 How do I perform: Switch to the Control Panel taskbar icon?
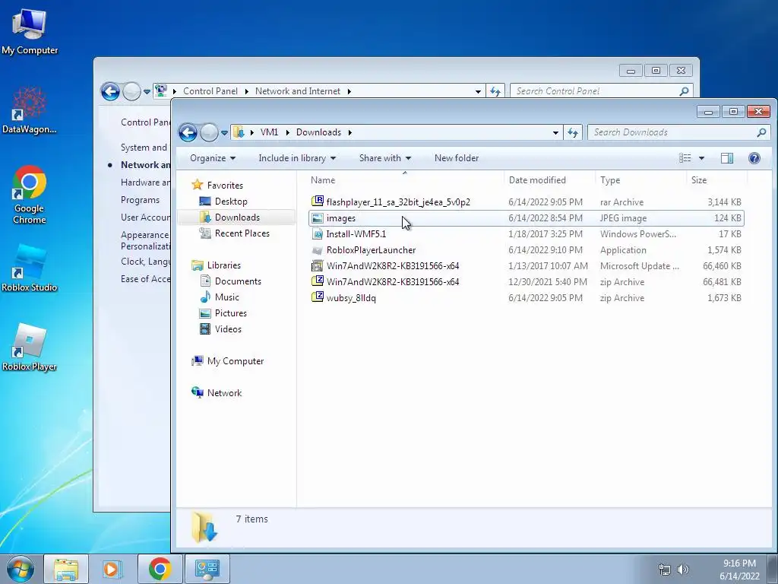pos(207,569)
